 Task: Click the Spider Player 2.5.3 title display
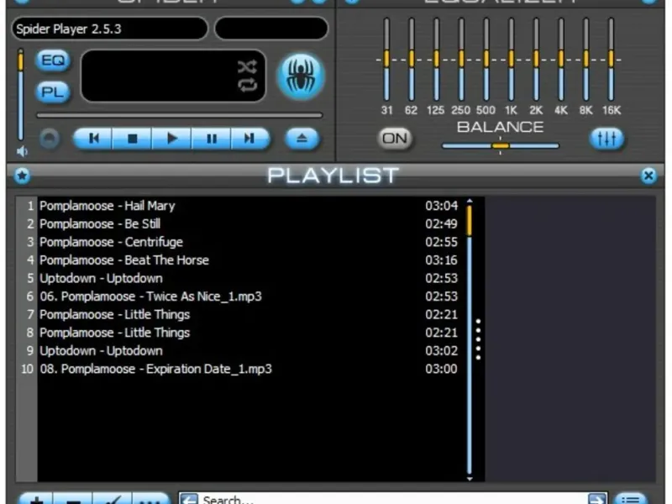click(x=110, y=29)
